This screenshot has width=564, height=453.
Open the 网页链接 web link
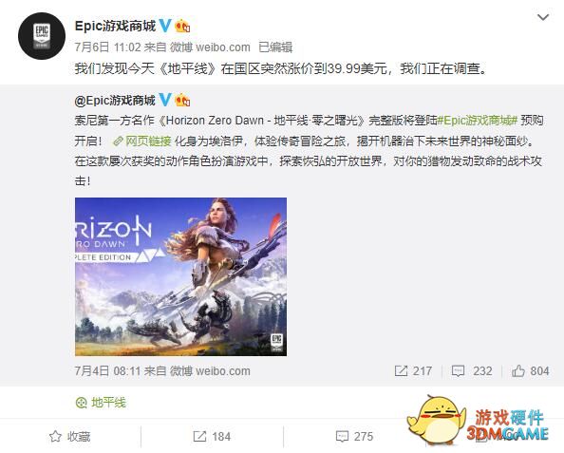click(x=142, y=142)
